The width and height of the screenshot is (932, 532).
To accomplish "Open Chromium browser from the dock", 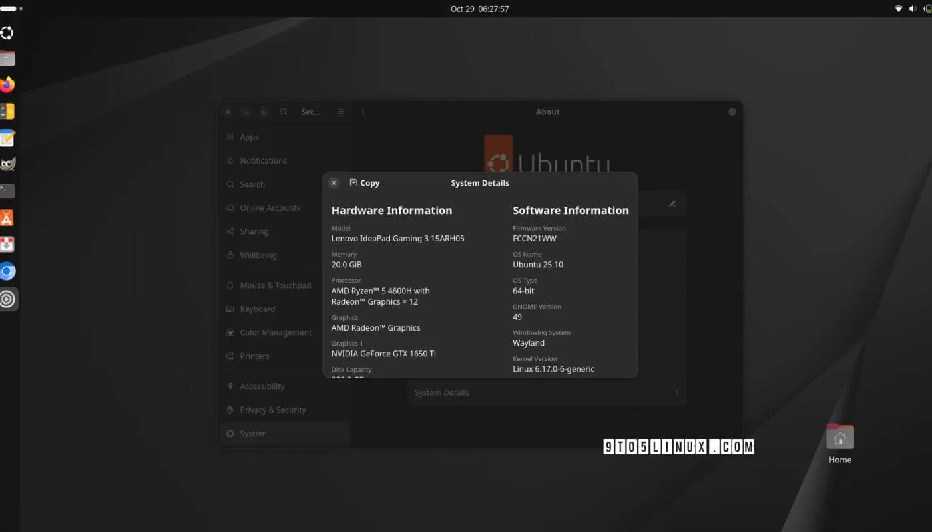I will [7, 271].
